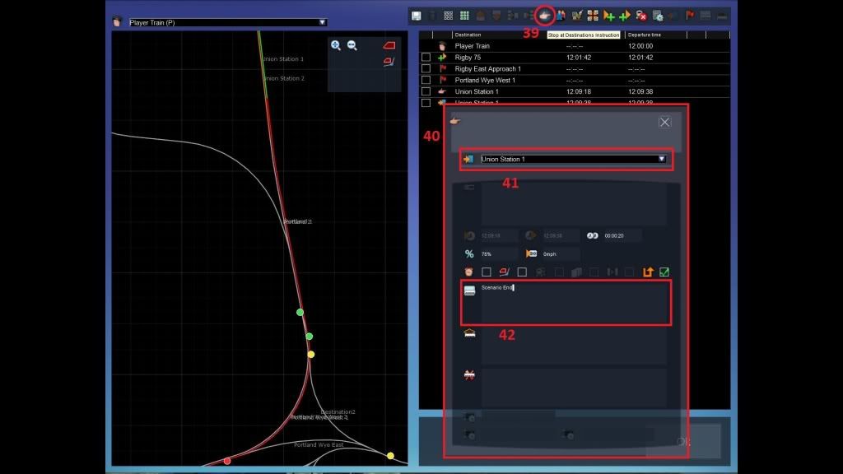Click the 75% performance field
This screenshot has width=843, height=474.
point(498,253)
